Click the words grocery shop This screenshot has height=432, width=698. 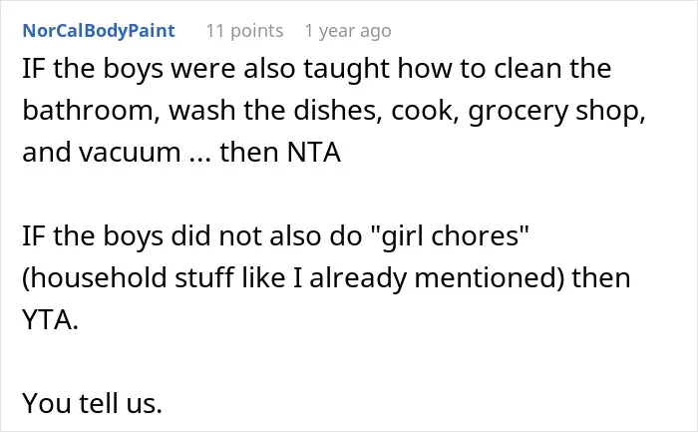556,112
